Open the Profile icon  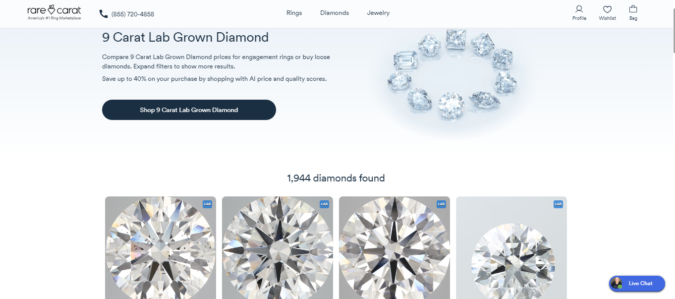tap(579, 9)
